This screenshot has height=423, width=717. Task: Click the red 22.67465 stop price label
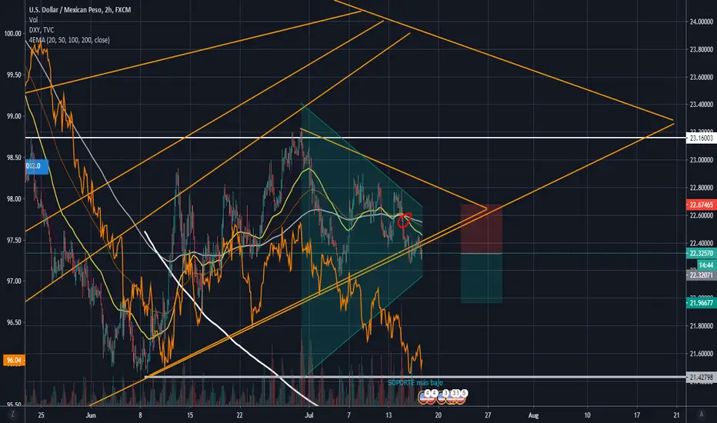[x=702, y=205]
